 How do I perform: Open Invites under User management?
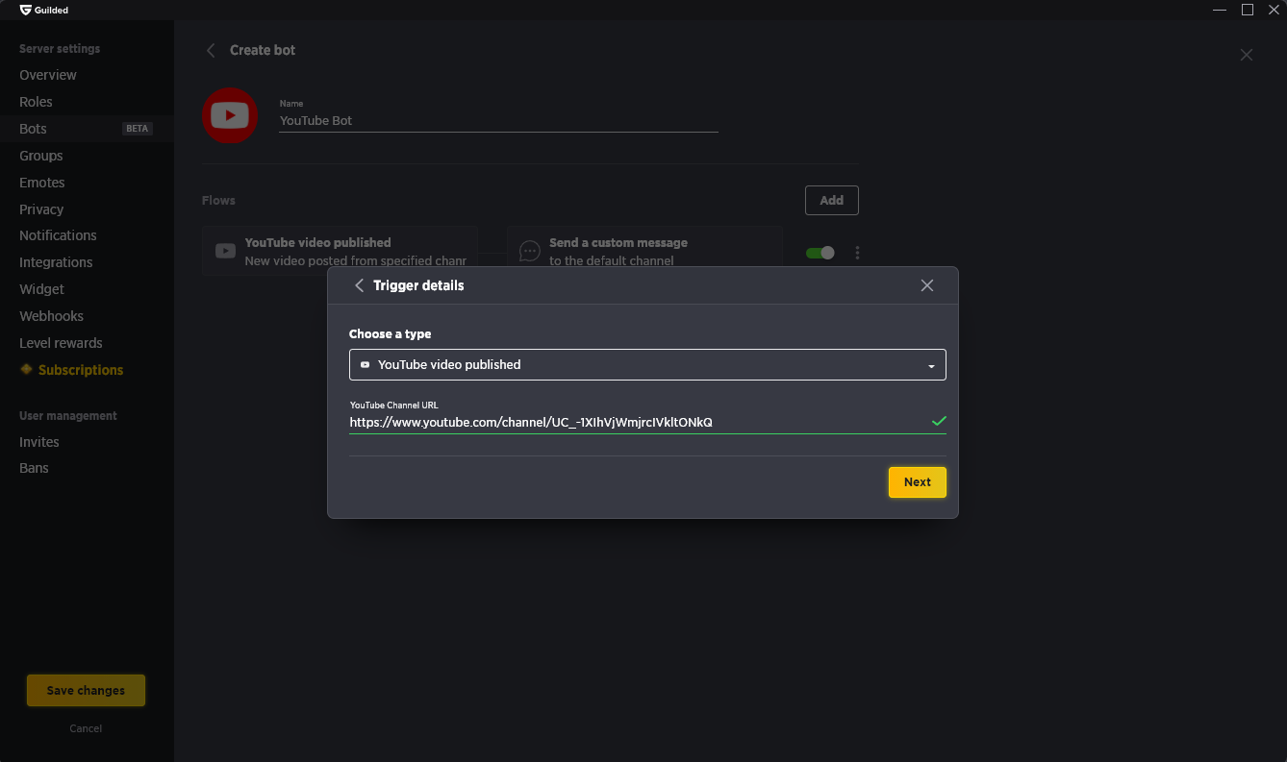(x=39, y=442)
